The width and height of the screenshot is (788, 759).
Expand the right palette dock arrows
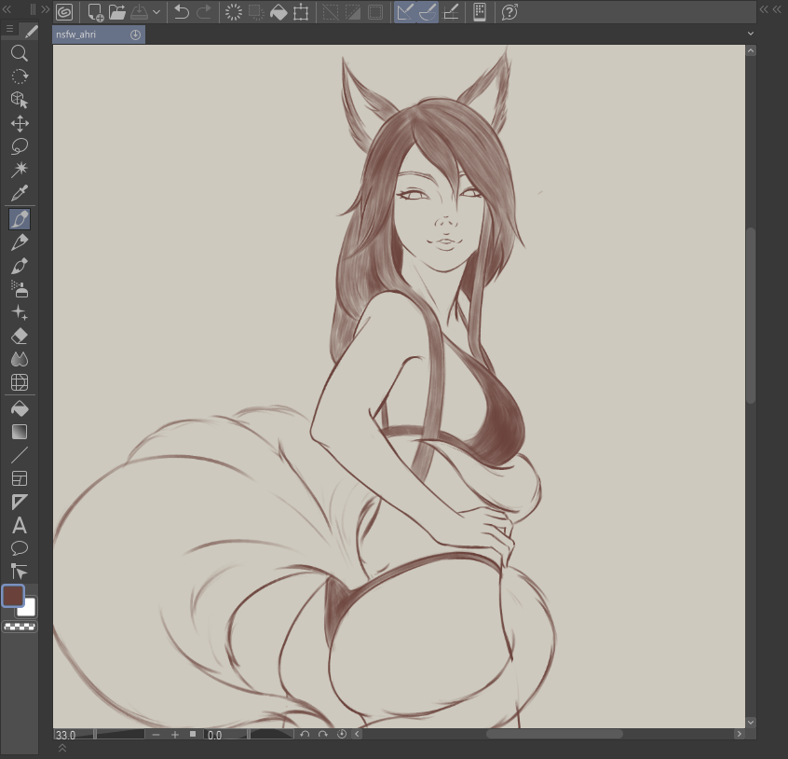click(x=770, y=9)
